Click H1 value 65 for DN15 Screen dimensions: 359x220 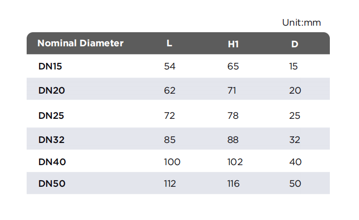point(233,66)
